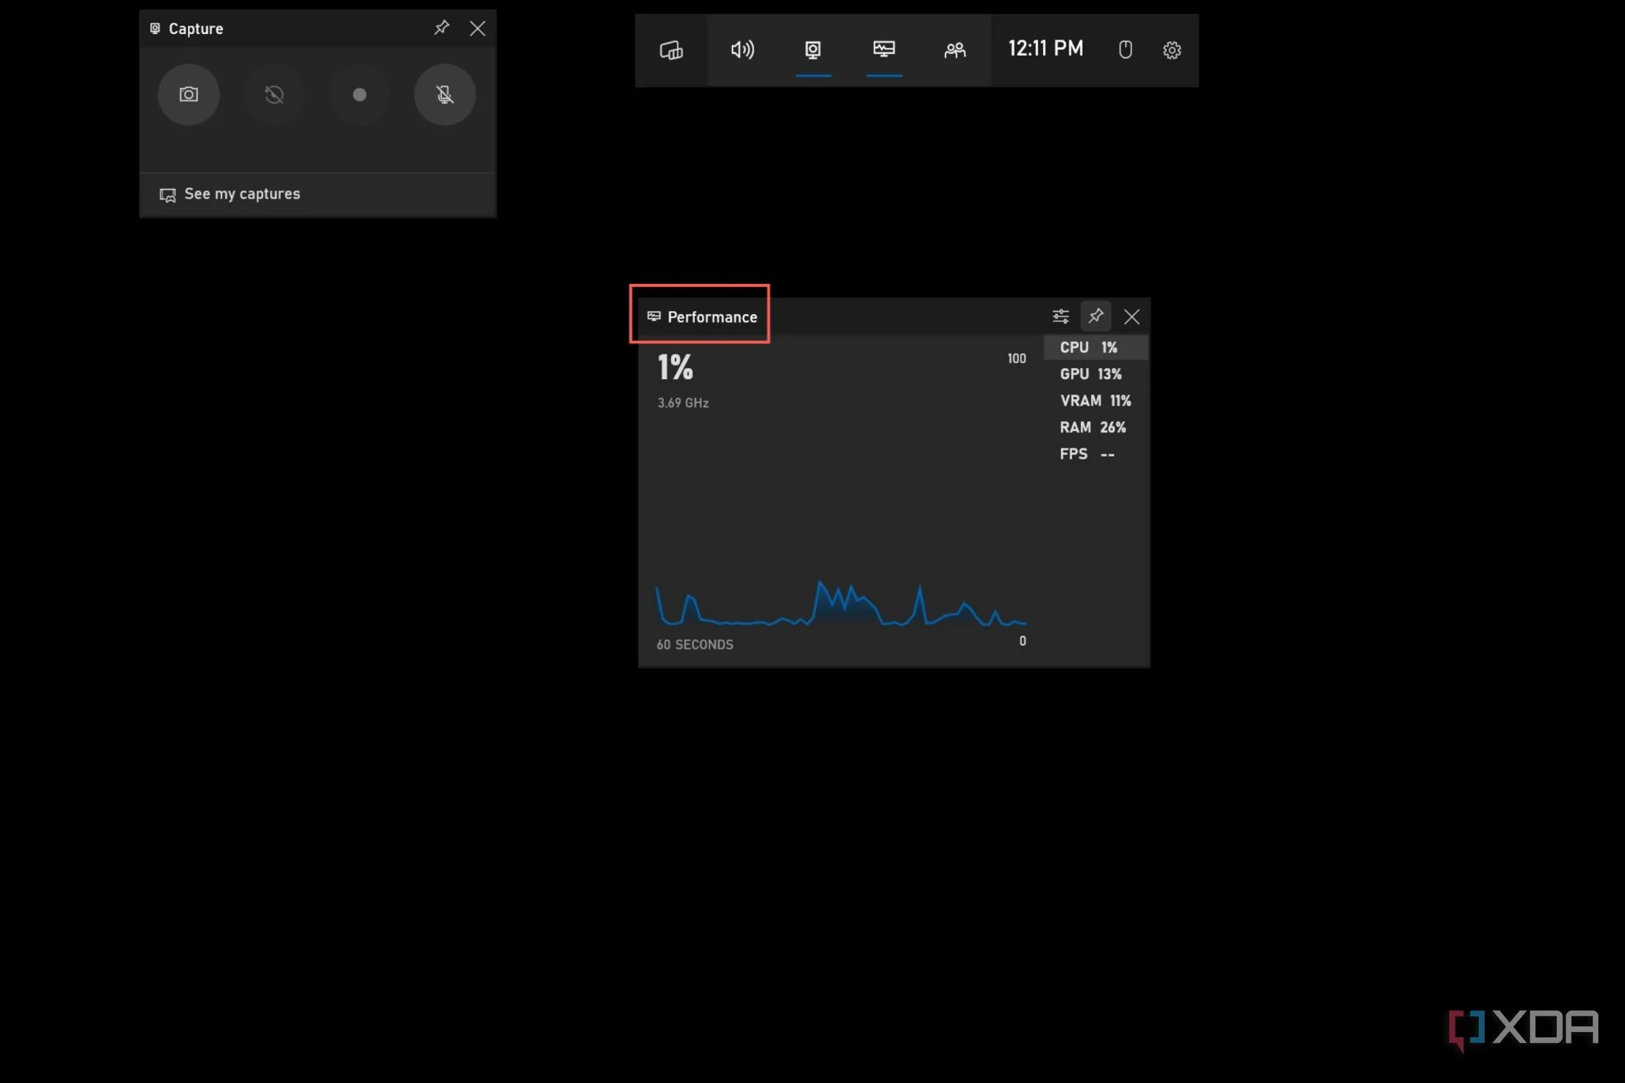Screen dimensions: 1625x1083
Task: Click the Performance widget title
Action: point(712,317)
